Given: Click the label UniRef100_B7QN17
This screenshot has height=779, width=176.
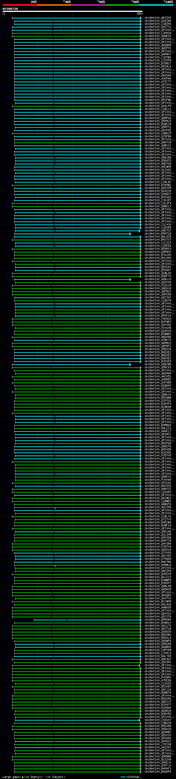Looking at the screenshot, I should pos(158,64).
